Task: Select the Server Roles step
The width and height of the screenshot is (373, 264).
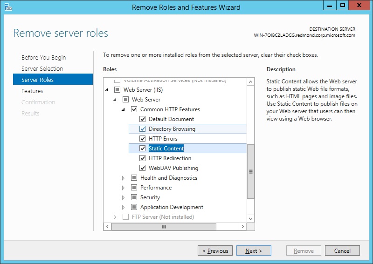Action: (53, 79)
